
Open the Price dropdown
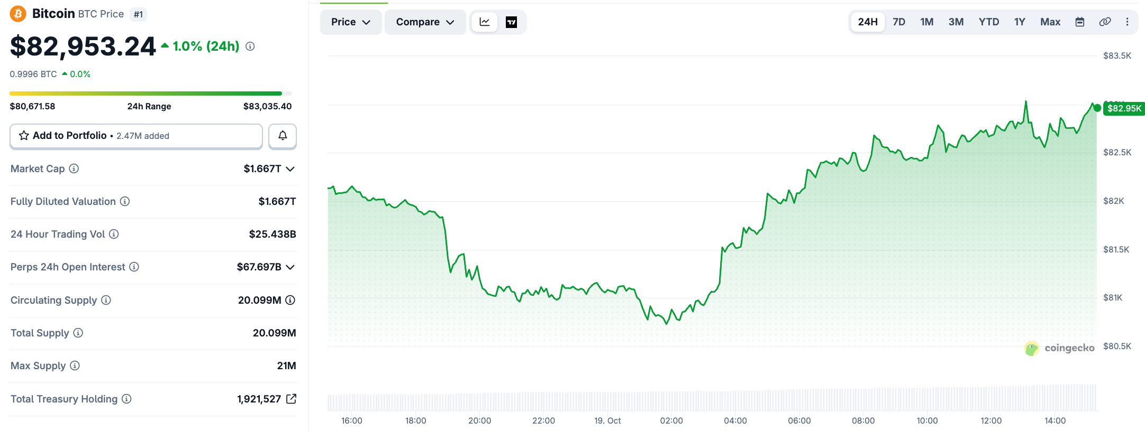click(351, 22)
